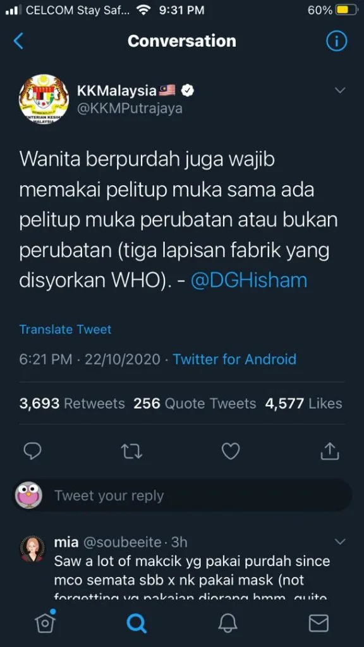The width and height of the screenshot is (364, 647).
Task: Open the conversation info icon
Action: click(x=336, y=41)
